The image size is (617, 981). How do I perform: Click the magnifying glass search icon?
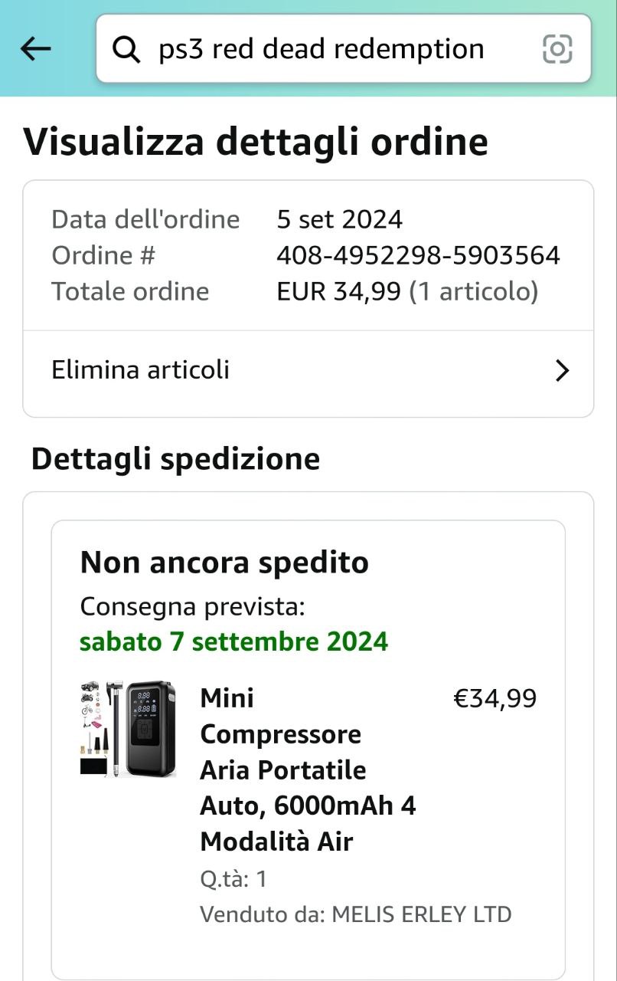coord(126,50)
